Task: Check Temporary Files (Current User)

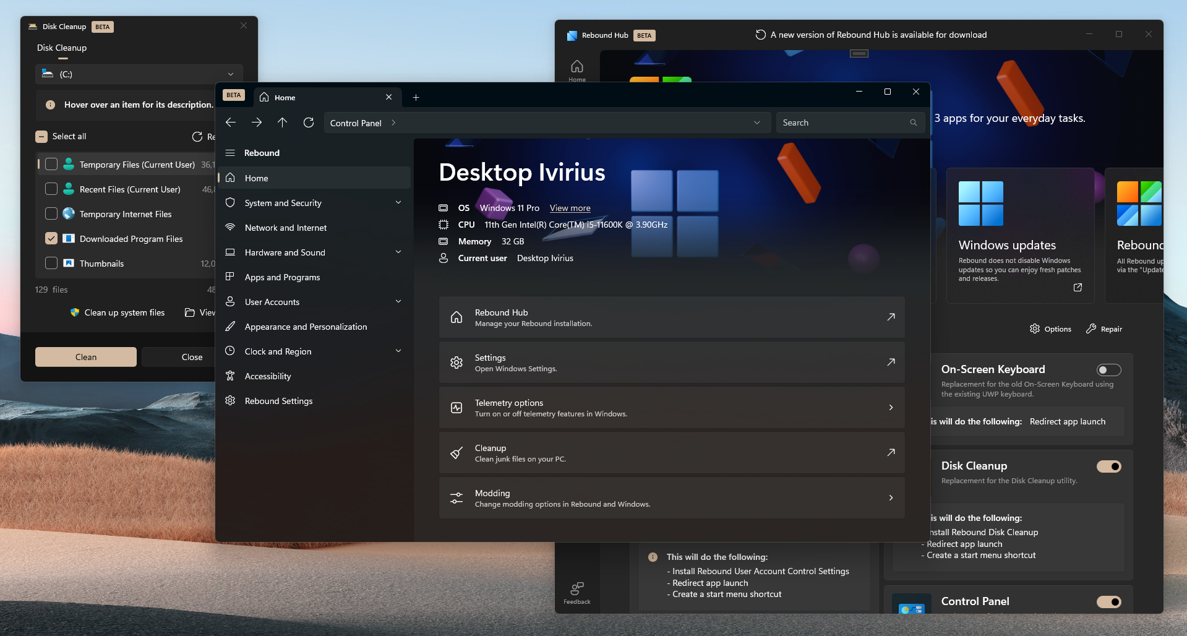Action: (51, 164)
